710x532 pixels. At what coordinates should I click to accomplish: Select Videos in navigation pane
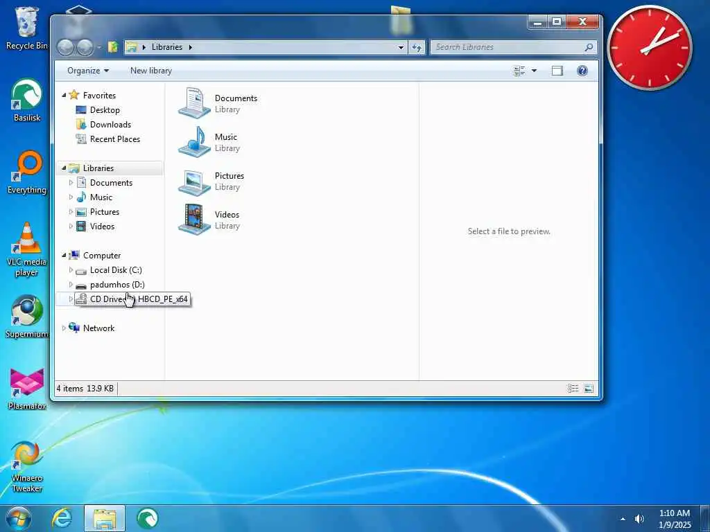coord(103,227)
